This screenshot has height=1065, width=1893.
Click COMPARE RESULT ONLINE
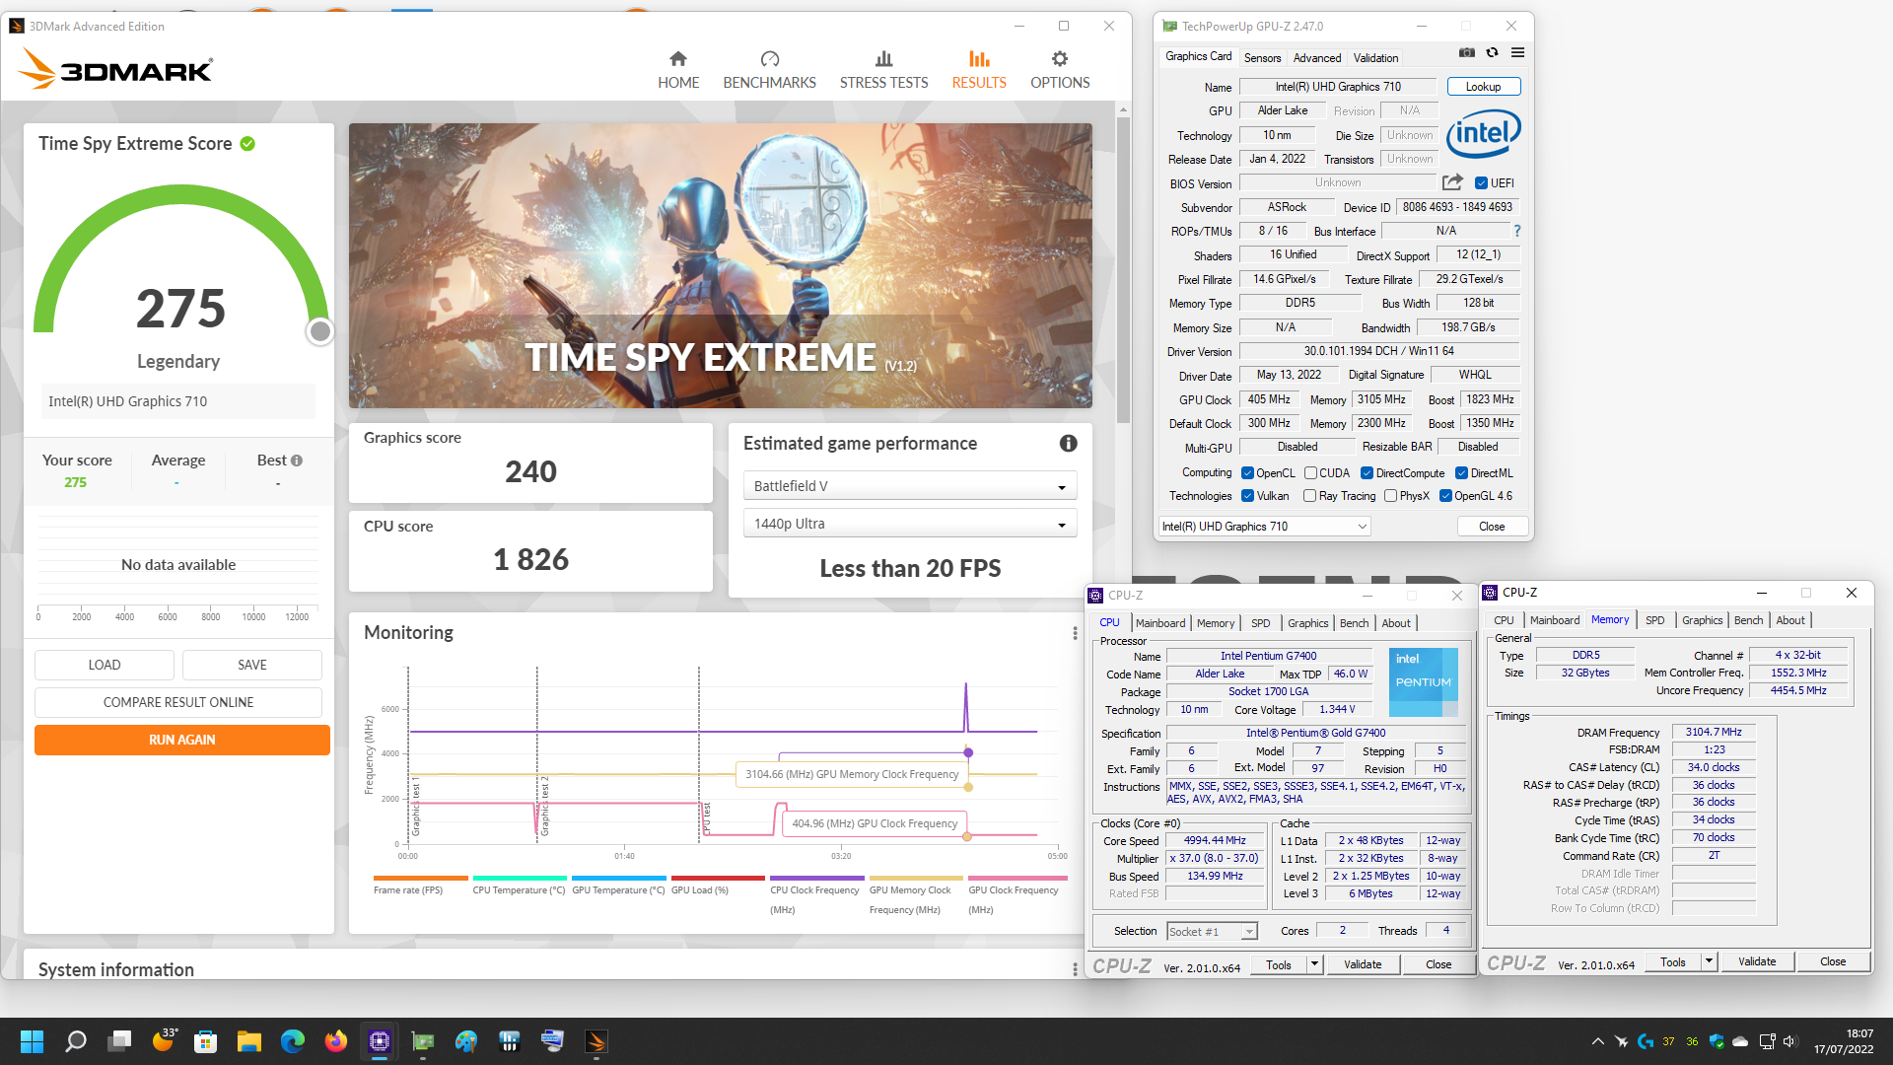(x=178, y=702)
